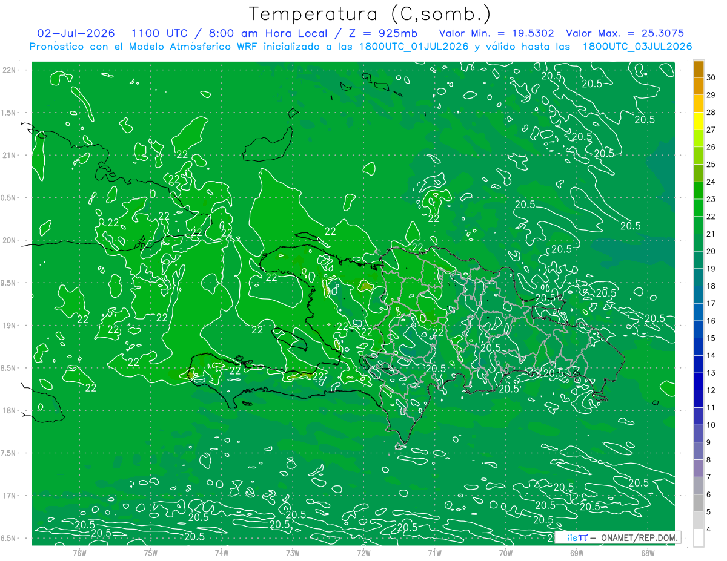The image size is (727, 561).
Task: Click the "17N" latitude axis label
Action: (x=8, y=496)
